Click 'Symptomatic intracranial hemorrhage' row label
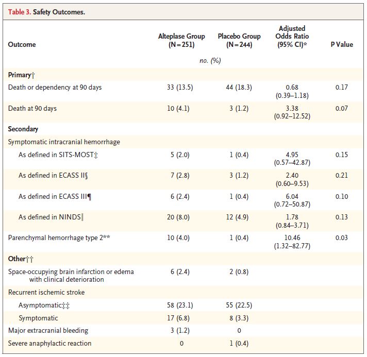The width and height of the screenshot is (367, 357). point(64,142)
